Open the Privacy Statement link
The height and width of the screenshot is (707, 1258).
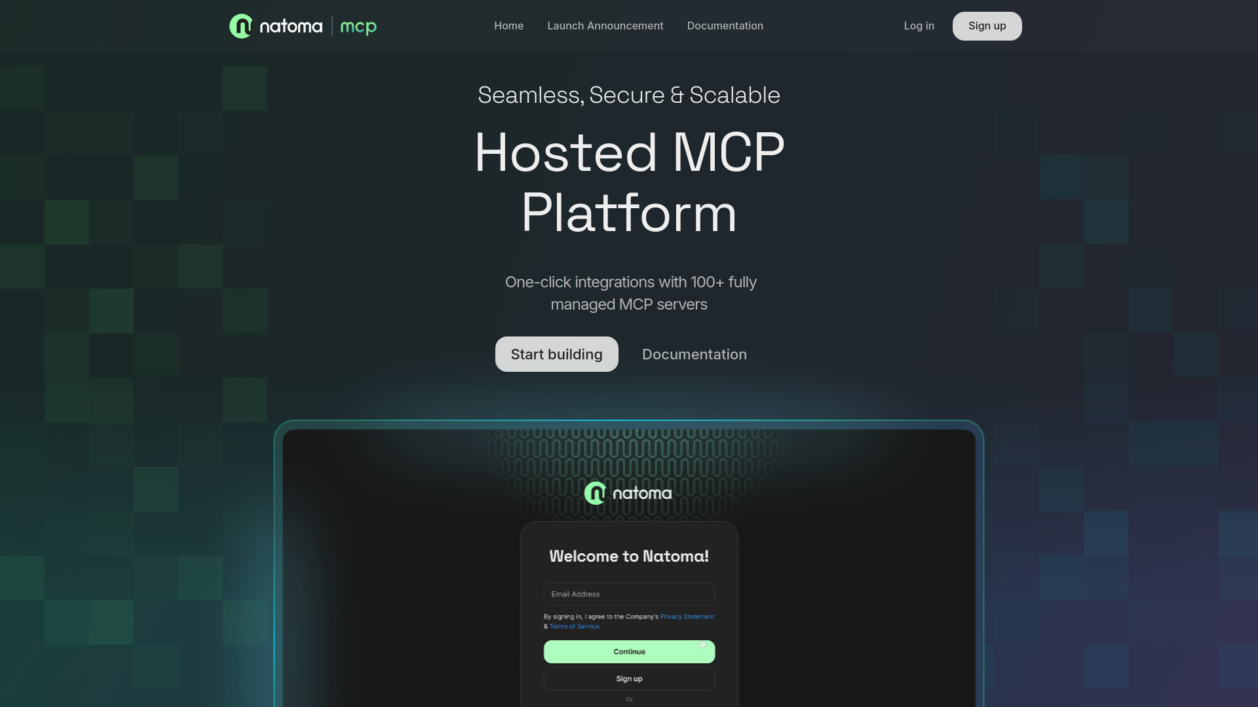687,616
